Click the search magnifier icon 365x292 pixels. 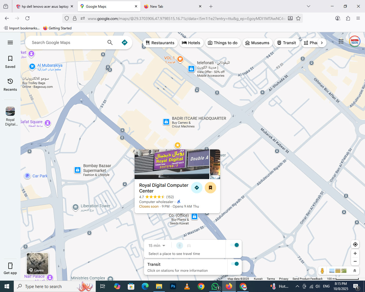110,42
